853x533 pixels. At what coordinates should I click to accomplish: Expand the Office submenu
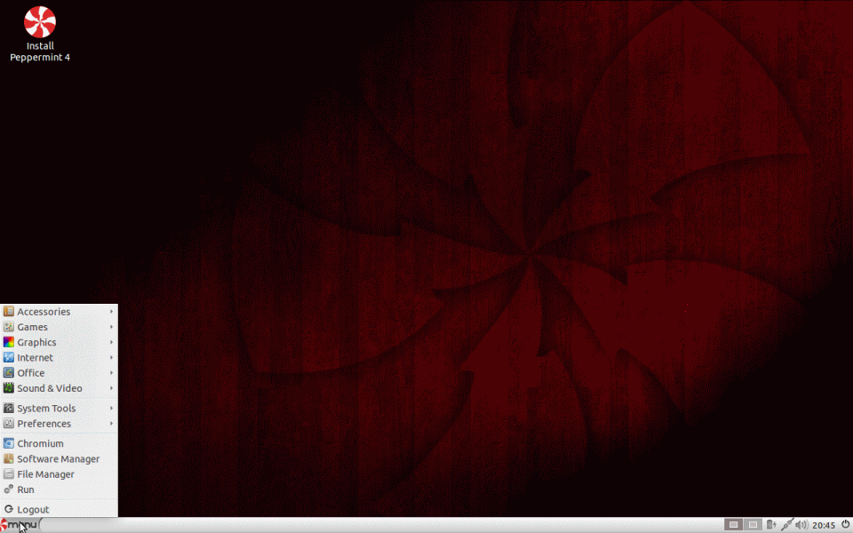click(59, 372)
